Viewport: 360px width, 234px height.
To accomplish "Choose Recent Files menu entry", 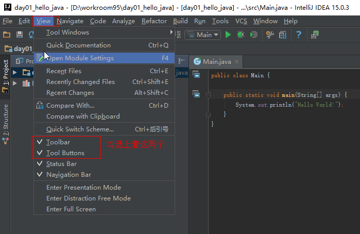I will click(104, 71).
